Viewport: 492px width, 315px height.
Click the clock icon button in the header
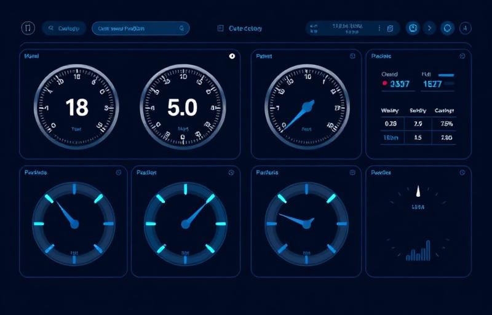click(413, 28)
